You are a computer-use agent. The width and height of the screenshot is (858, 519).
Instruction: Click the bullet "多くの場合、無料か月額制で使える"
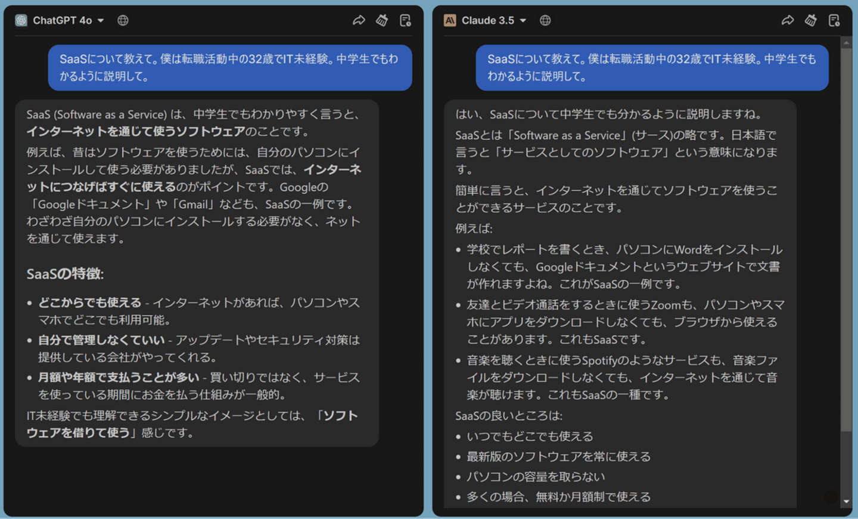(558, 497)
